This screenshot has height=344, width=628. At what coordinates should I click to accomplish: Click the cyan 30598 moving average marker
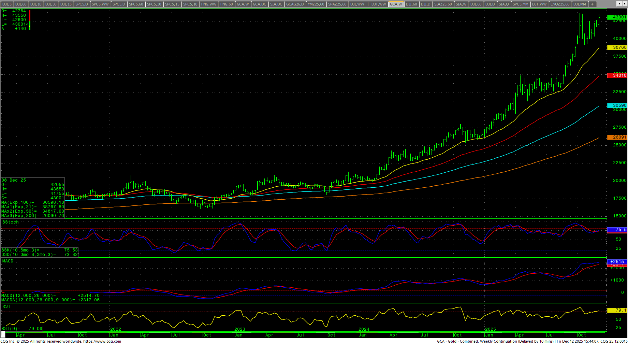(x=617, y=105)
